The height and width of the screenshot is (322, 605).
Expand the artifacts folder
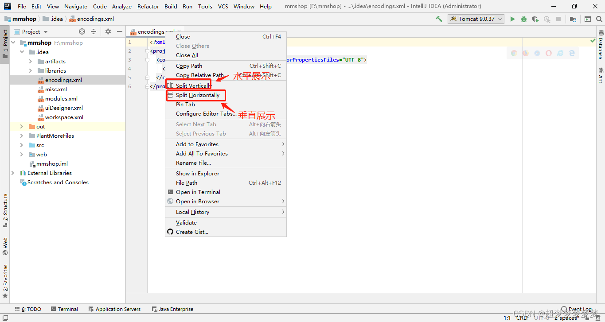[x=31, y=62]
